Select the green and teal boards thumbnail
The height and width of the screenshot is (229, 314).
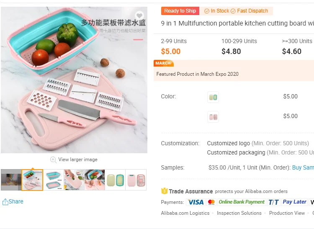115,180
